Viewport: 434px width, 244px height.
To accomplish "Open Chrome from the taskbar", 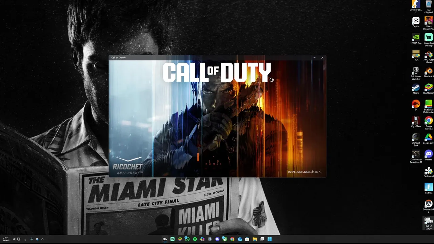I will click(x=232, y=239).
